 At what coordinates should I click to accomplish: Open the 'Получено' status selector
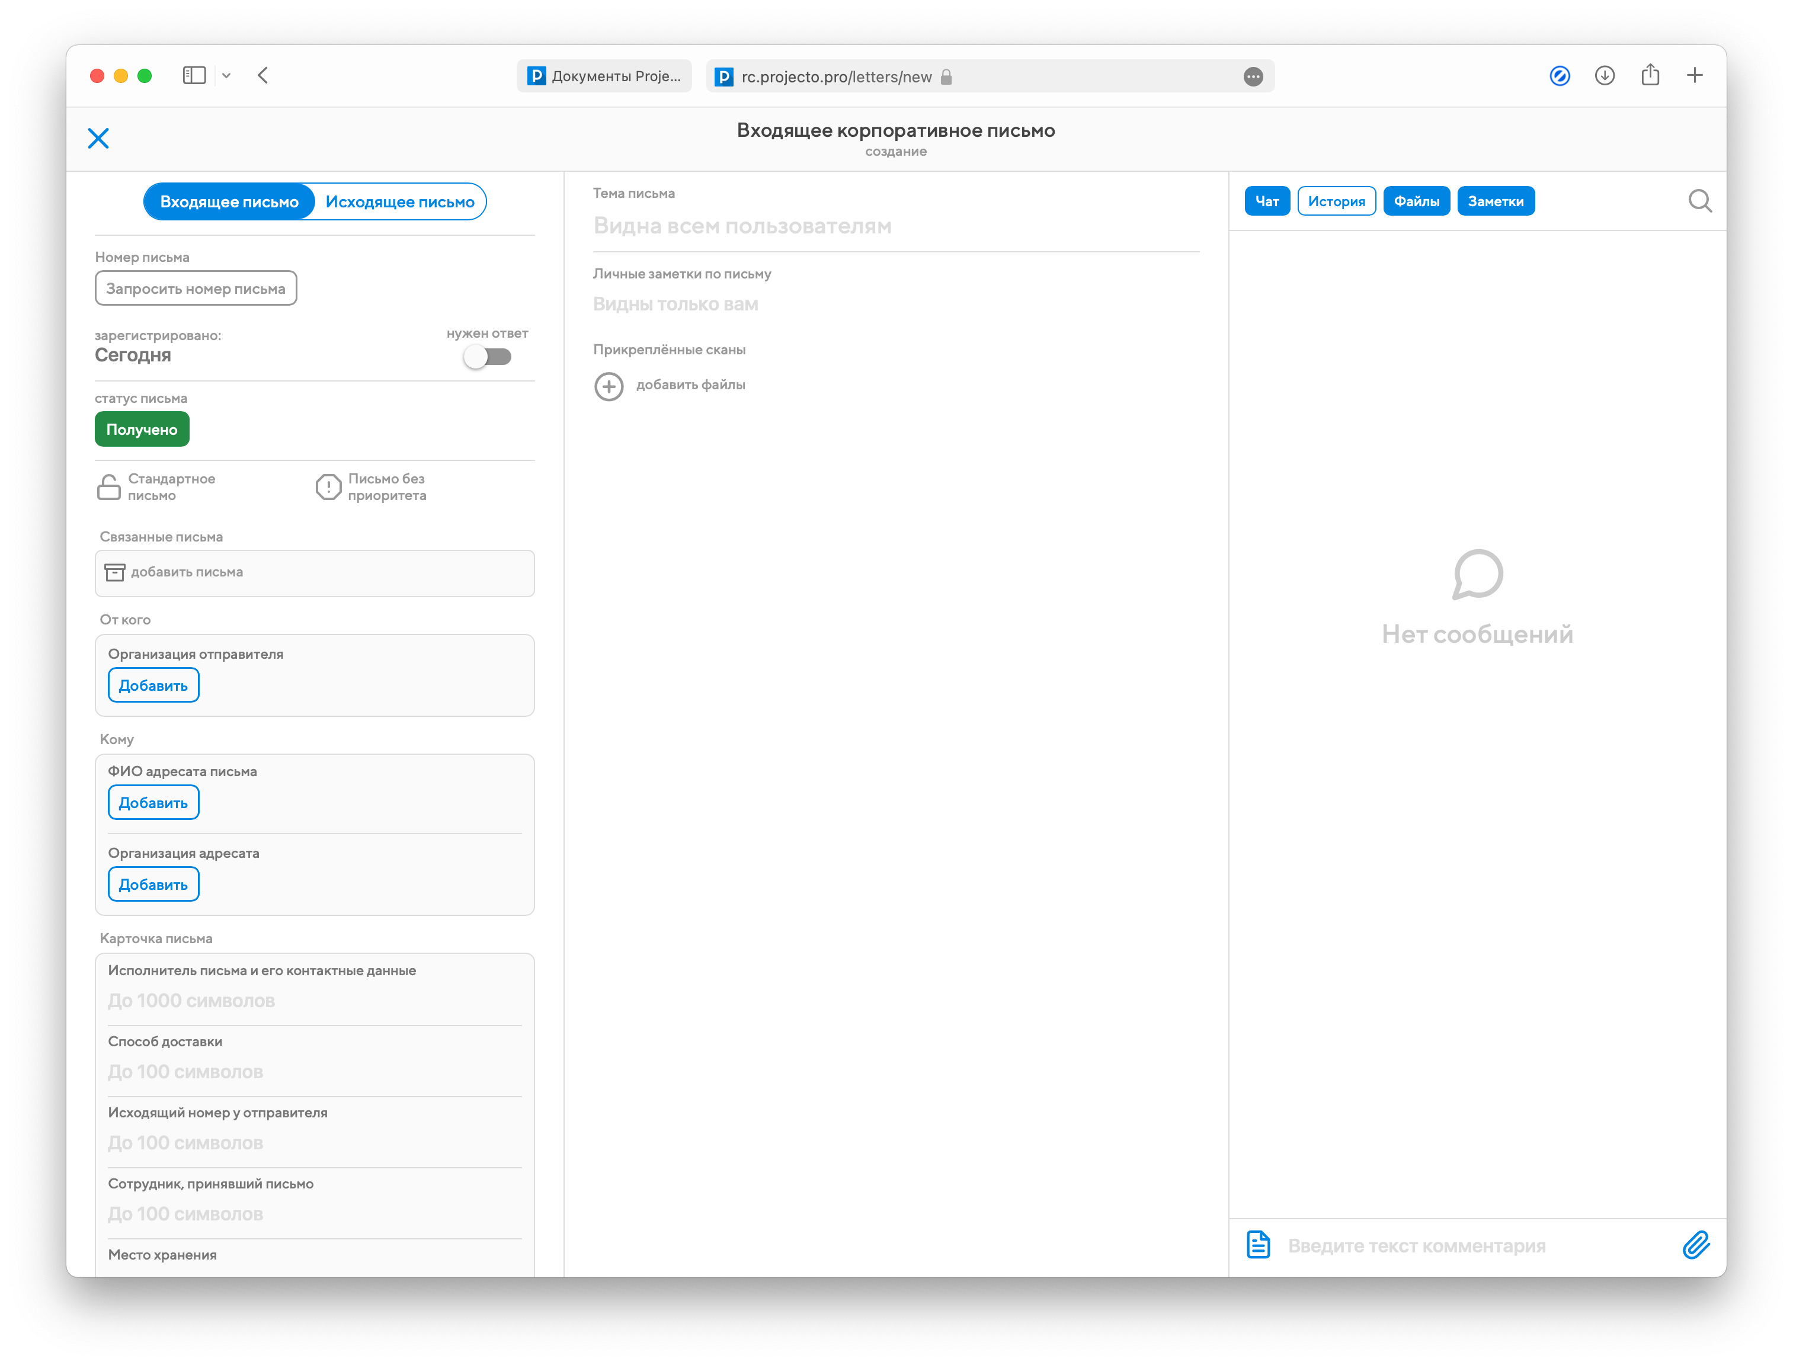(142, 429)
